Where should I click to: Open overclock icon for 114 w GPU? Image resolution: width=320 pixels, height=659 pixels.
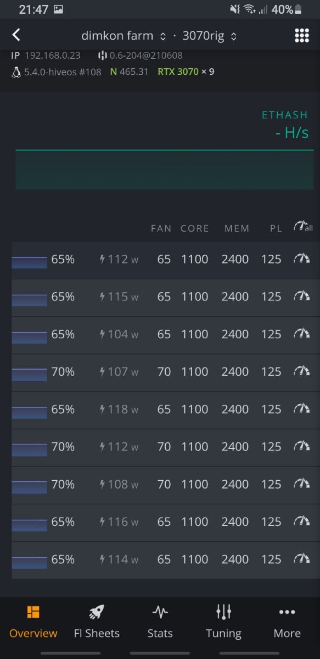(301, 559)
